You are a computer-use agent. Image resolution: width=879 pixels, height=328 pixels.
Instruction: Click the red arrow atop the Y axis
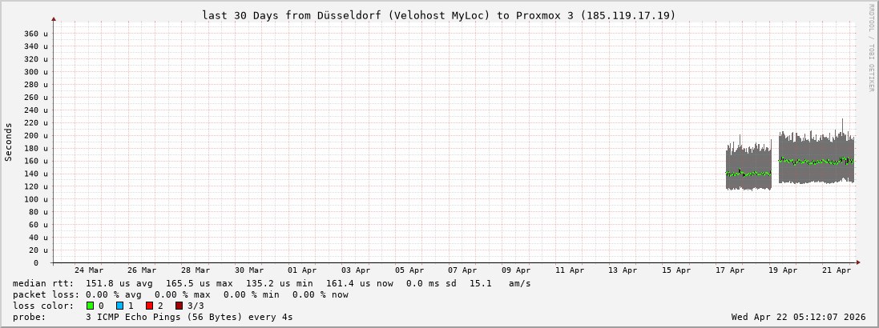(x=54, y=18)
